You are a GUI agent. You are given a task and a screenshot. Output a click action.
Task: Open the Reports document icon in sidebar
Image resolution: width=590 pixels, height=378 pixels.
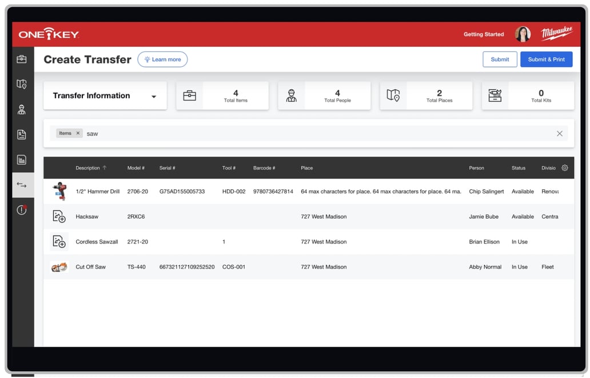pos(22,134)
